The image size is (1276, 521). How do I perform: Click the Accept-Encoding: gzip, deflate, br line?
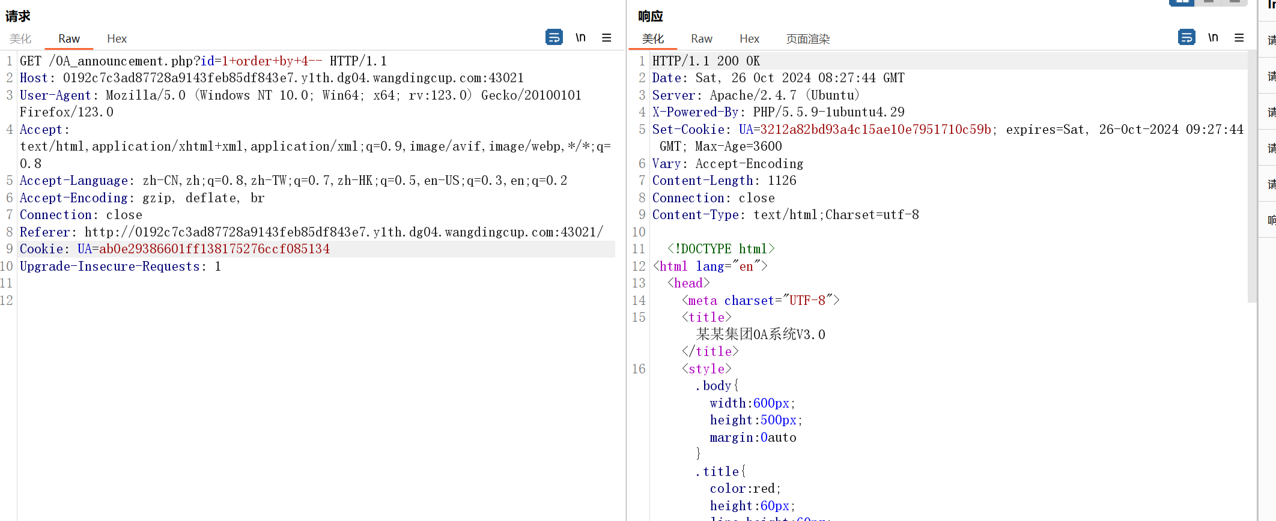[142, 198]
